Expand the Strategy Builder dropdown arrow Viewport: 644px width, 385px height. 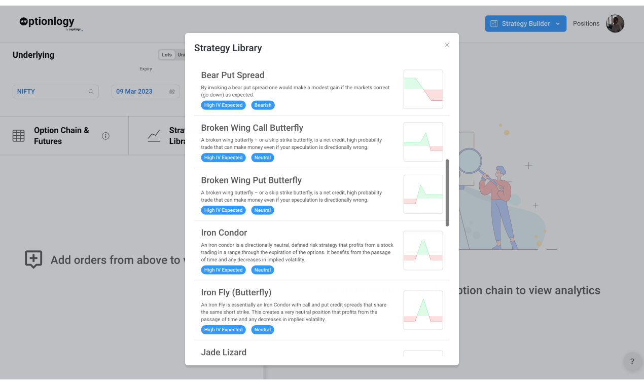click(x=558, y=24)
